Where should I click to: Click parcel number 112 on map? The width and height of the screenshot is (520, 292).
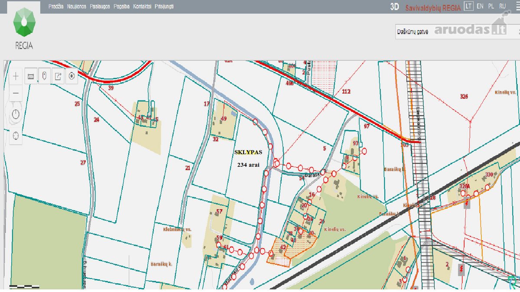346,91
